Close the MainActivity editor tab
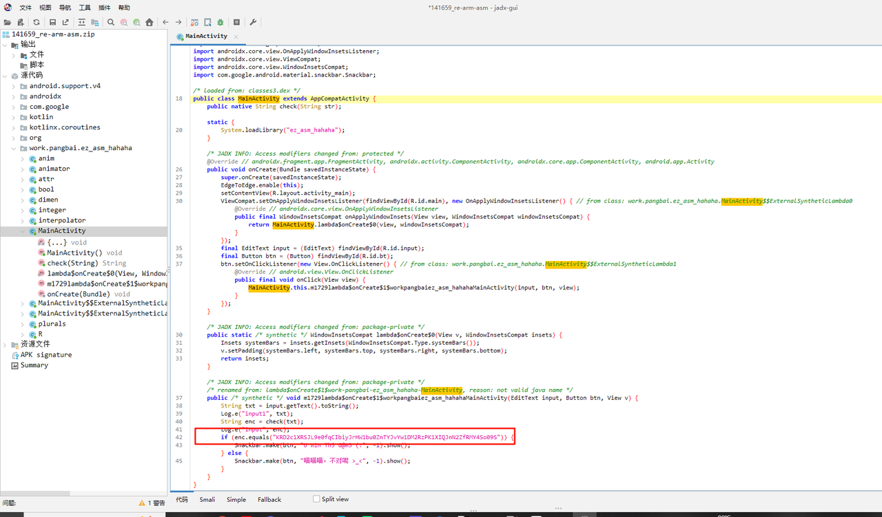 [236, 36]
